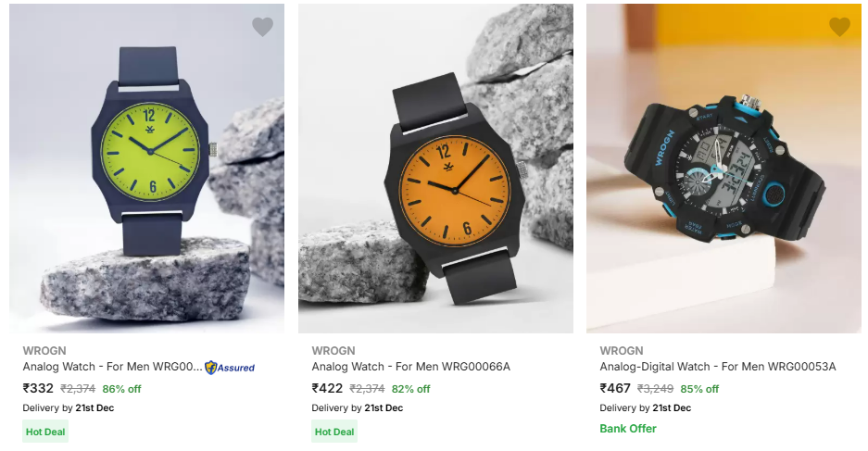
Task: Click the 86% off discount text
Action: pos(121,389)
